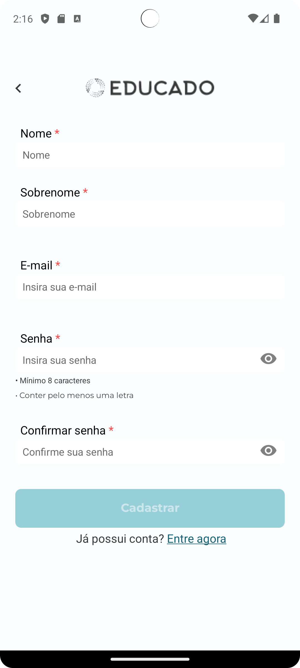
Task: Tap the Educado logo
Action: pos(150,88)
